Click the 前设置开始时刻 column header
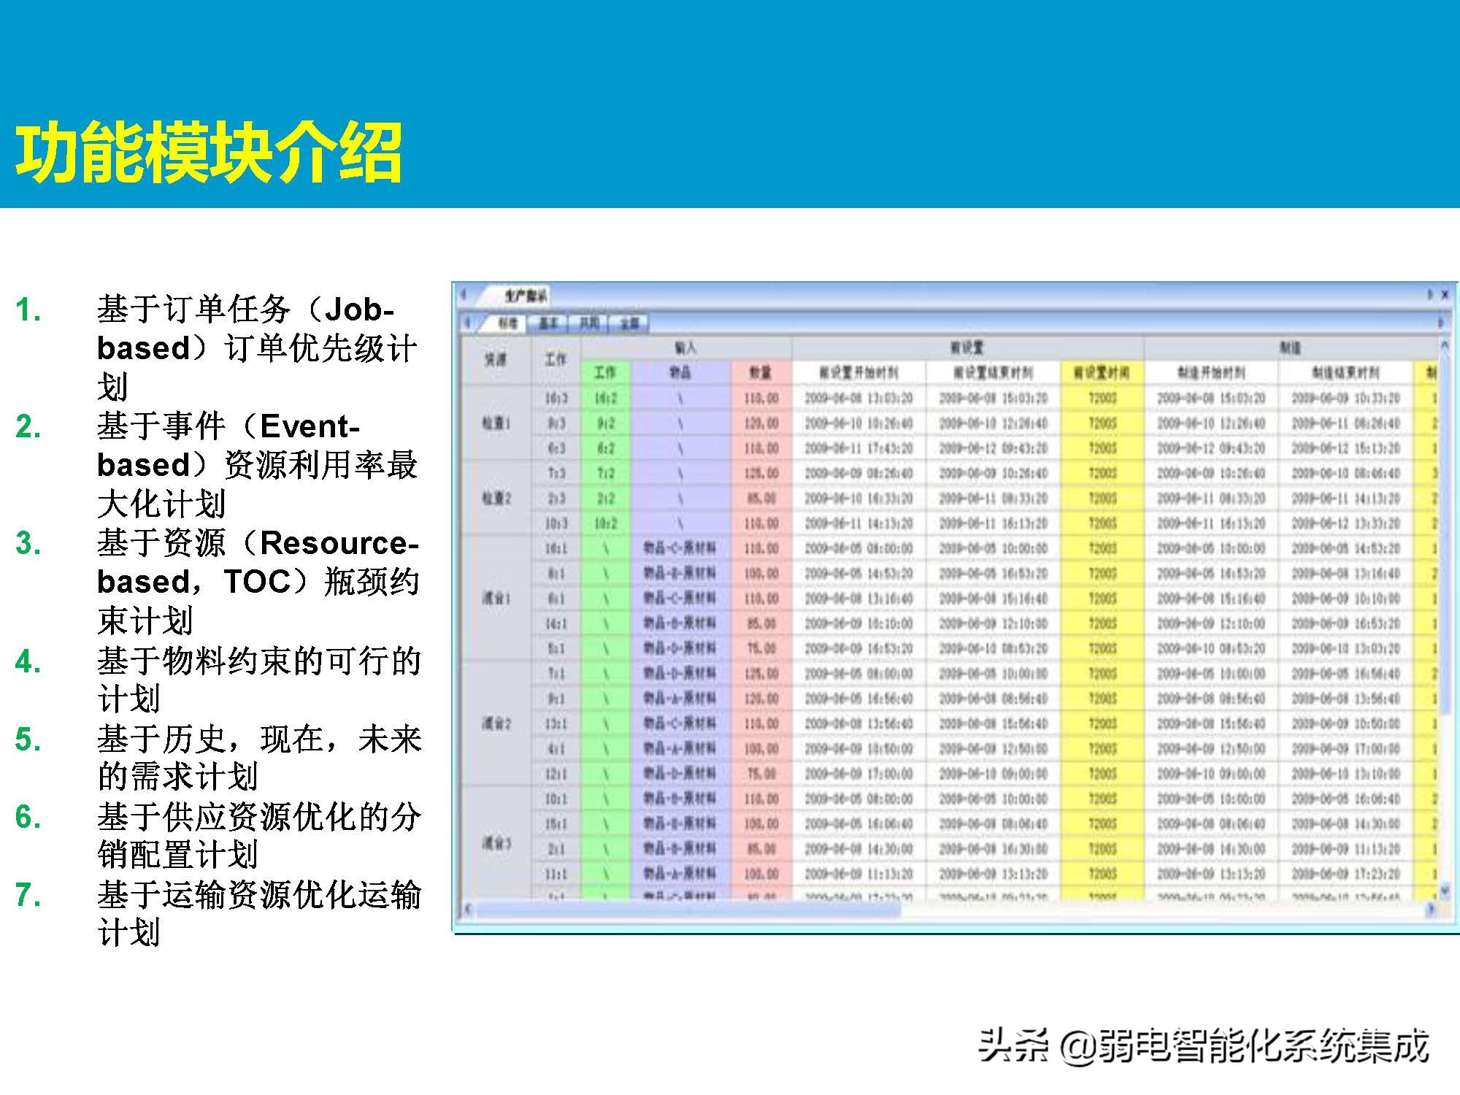 (858, 372)
